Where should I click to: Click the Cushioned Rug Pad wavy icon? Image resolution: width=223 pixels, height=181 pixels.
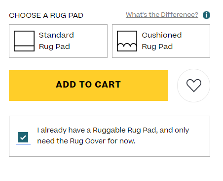pyautogui.click(x=127, y=41)
